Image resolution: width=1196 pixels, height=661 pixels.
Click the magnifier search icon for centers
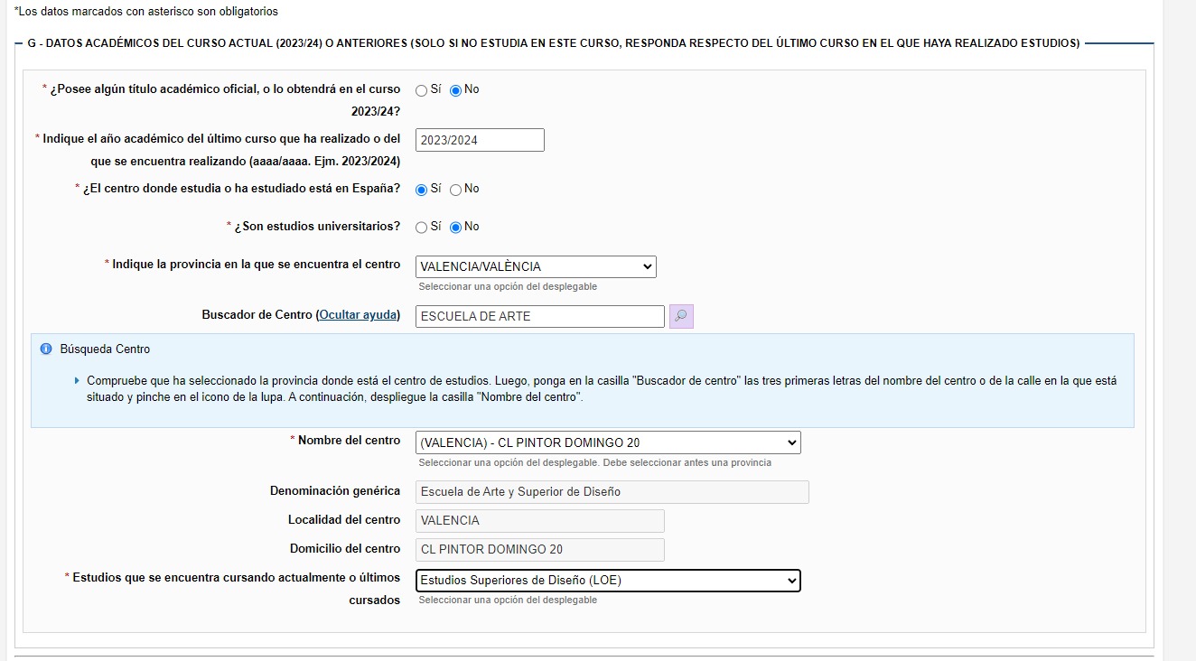pyautogui.click(x=681, y=316)
